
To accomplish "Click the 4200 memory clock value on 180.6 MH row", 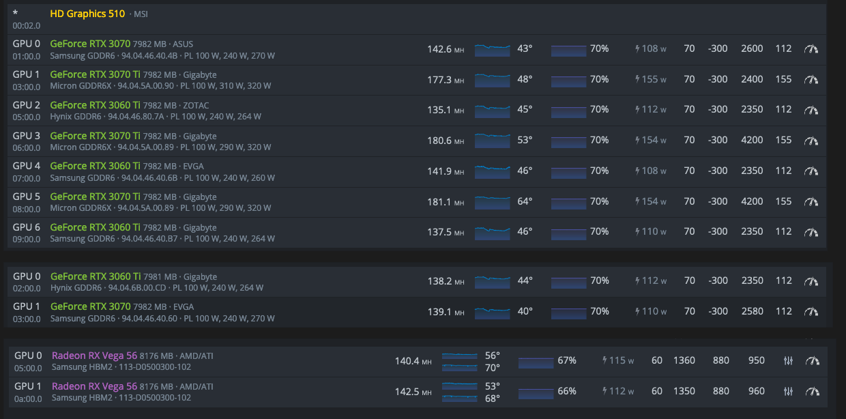I will point(752,140).
